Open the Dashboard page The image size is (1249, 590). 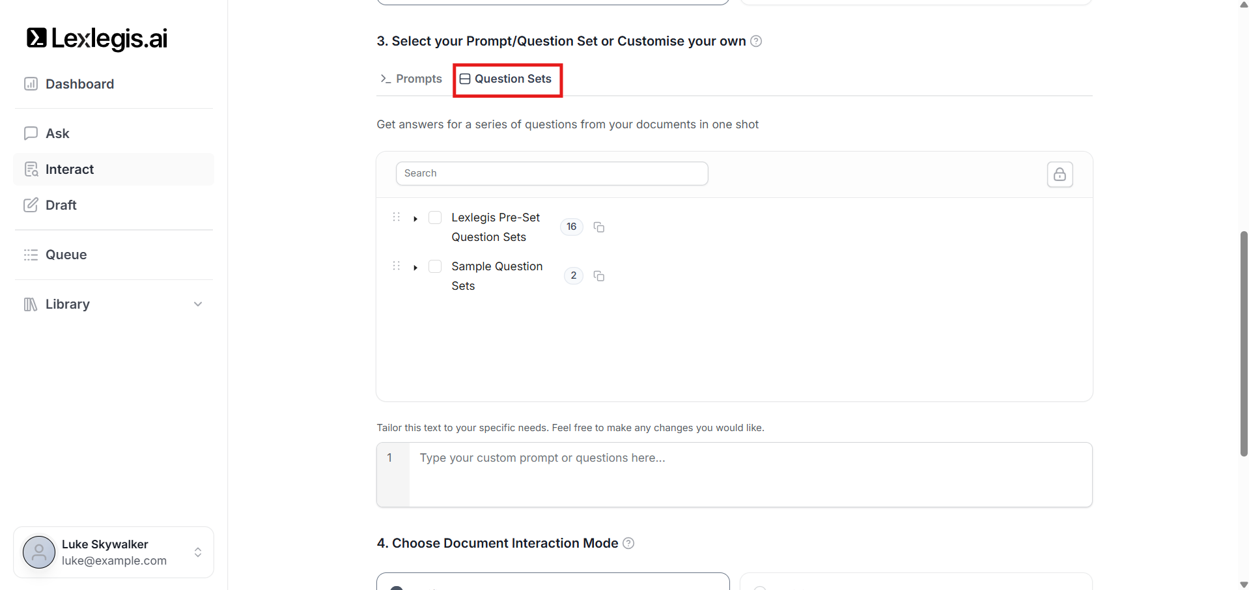[79, 84]
